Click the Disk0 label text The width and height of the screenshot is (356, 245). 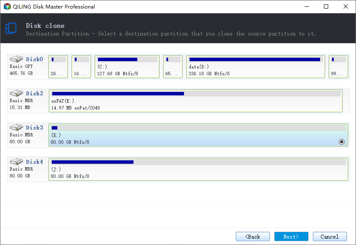pyautogui.click(x=34, y=59)
